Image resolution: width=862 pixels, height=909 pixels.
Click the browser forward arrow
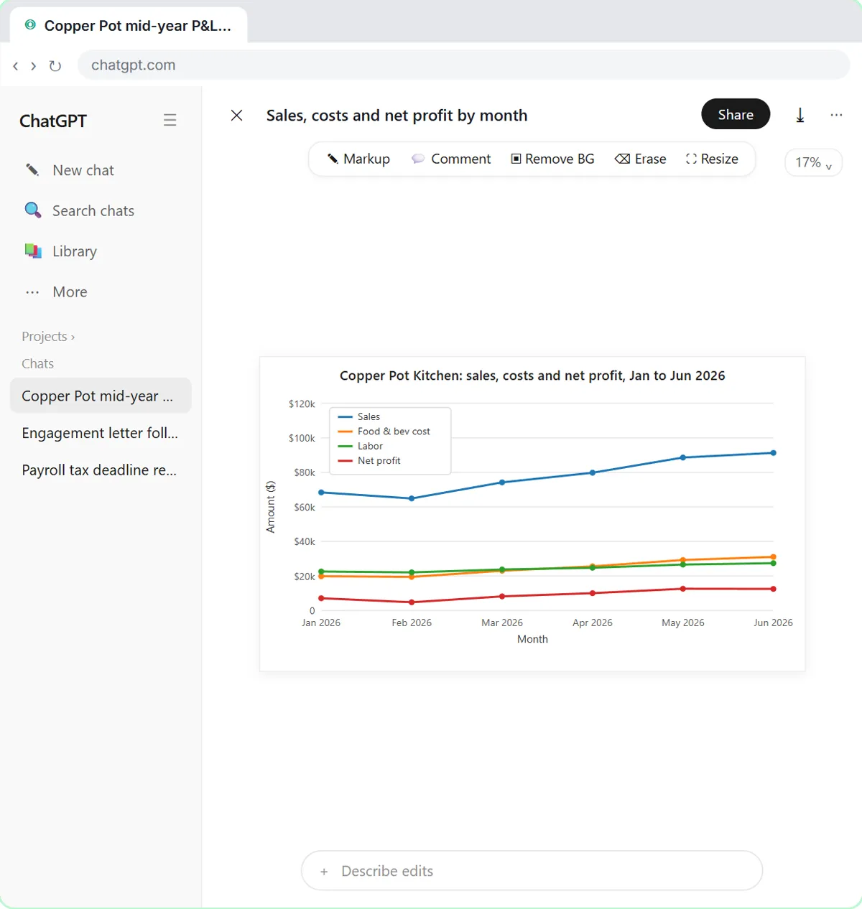pyautogui.click(x=33, y=66)
